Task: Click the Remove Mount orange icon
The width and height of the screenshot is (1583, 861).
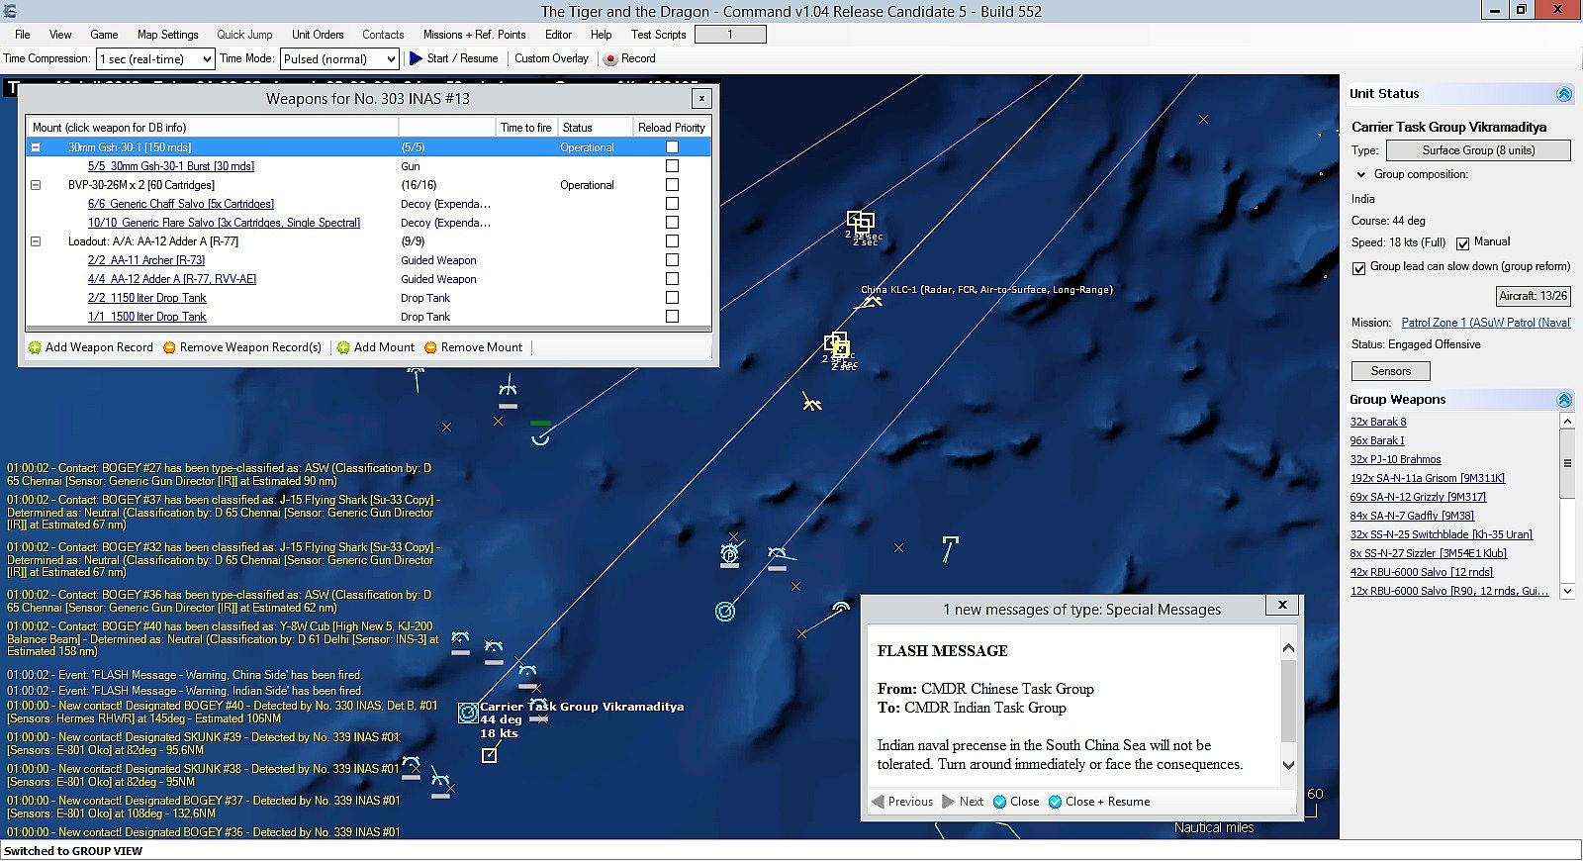Action: pos(430,347)
